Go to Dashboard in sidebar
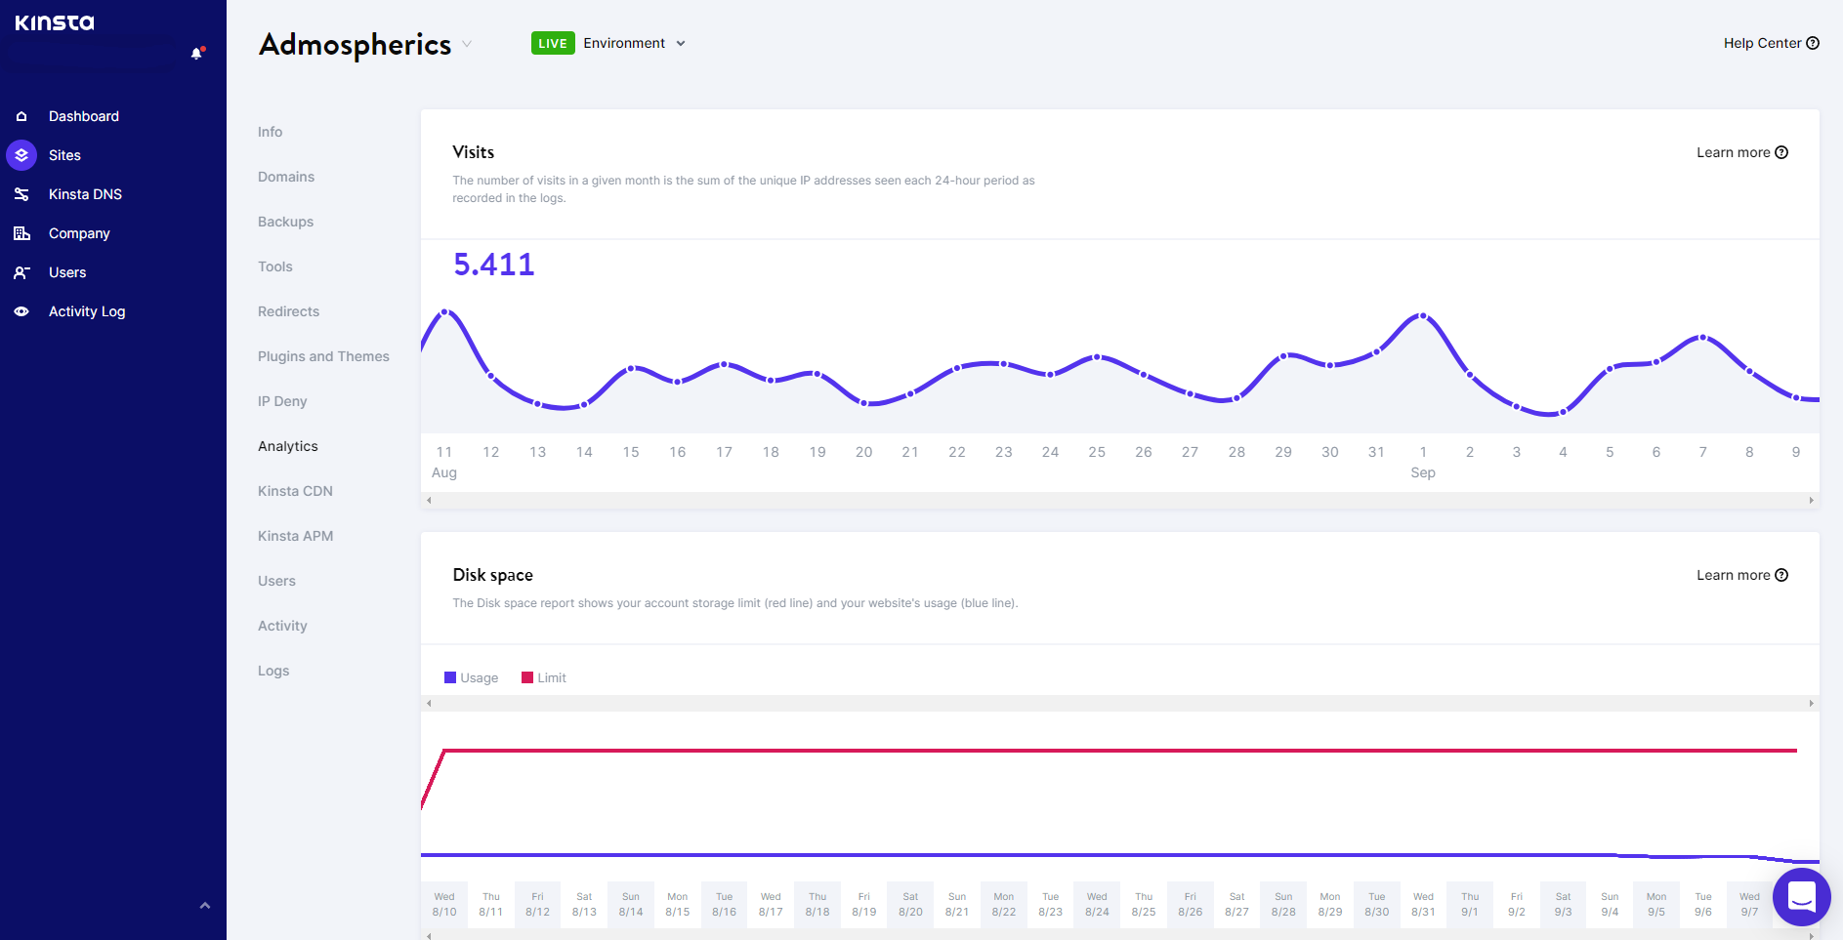 click(84, 116)
